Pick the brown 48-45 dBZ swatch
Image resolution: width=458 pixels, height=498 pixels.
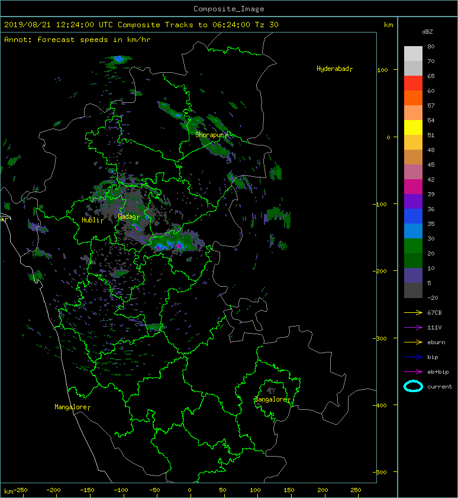[x=413, y=157]
